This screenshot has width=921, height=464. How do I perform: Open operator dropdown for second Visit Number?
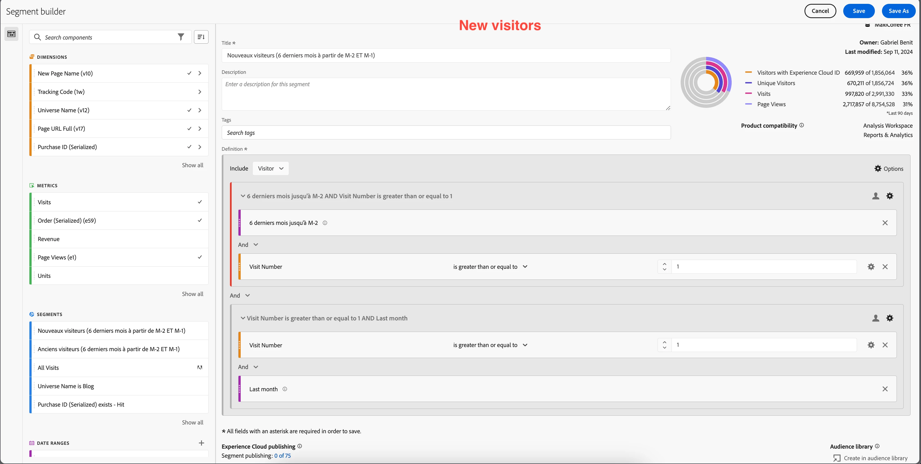(490, 345)
